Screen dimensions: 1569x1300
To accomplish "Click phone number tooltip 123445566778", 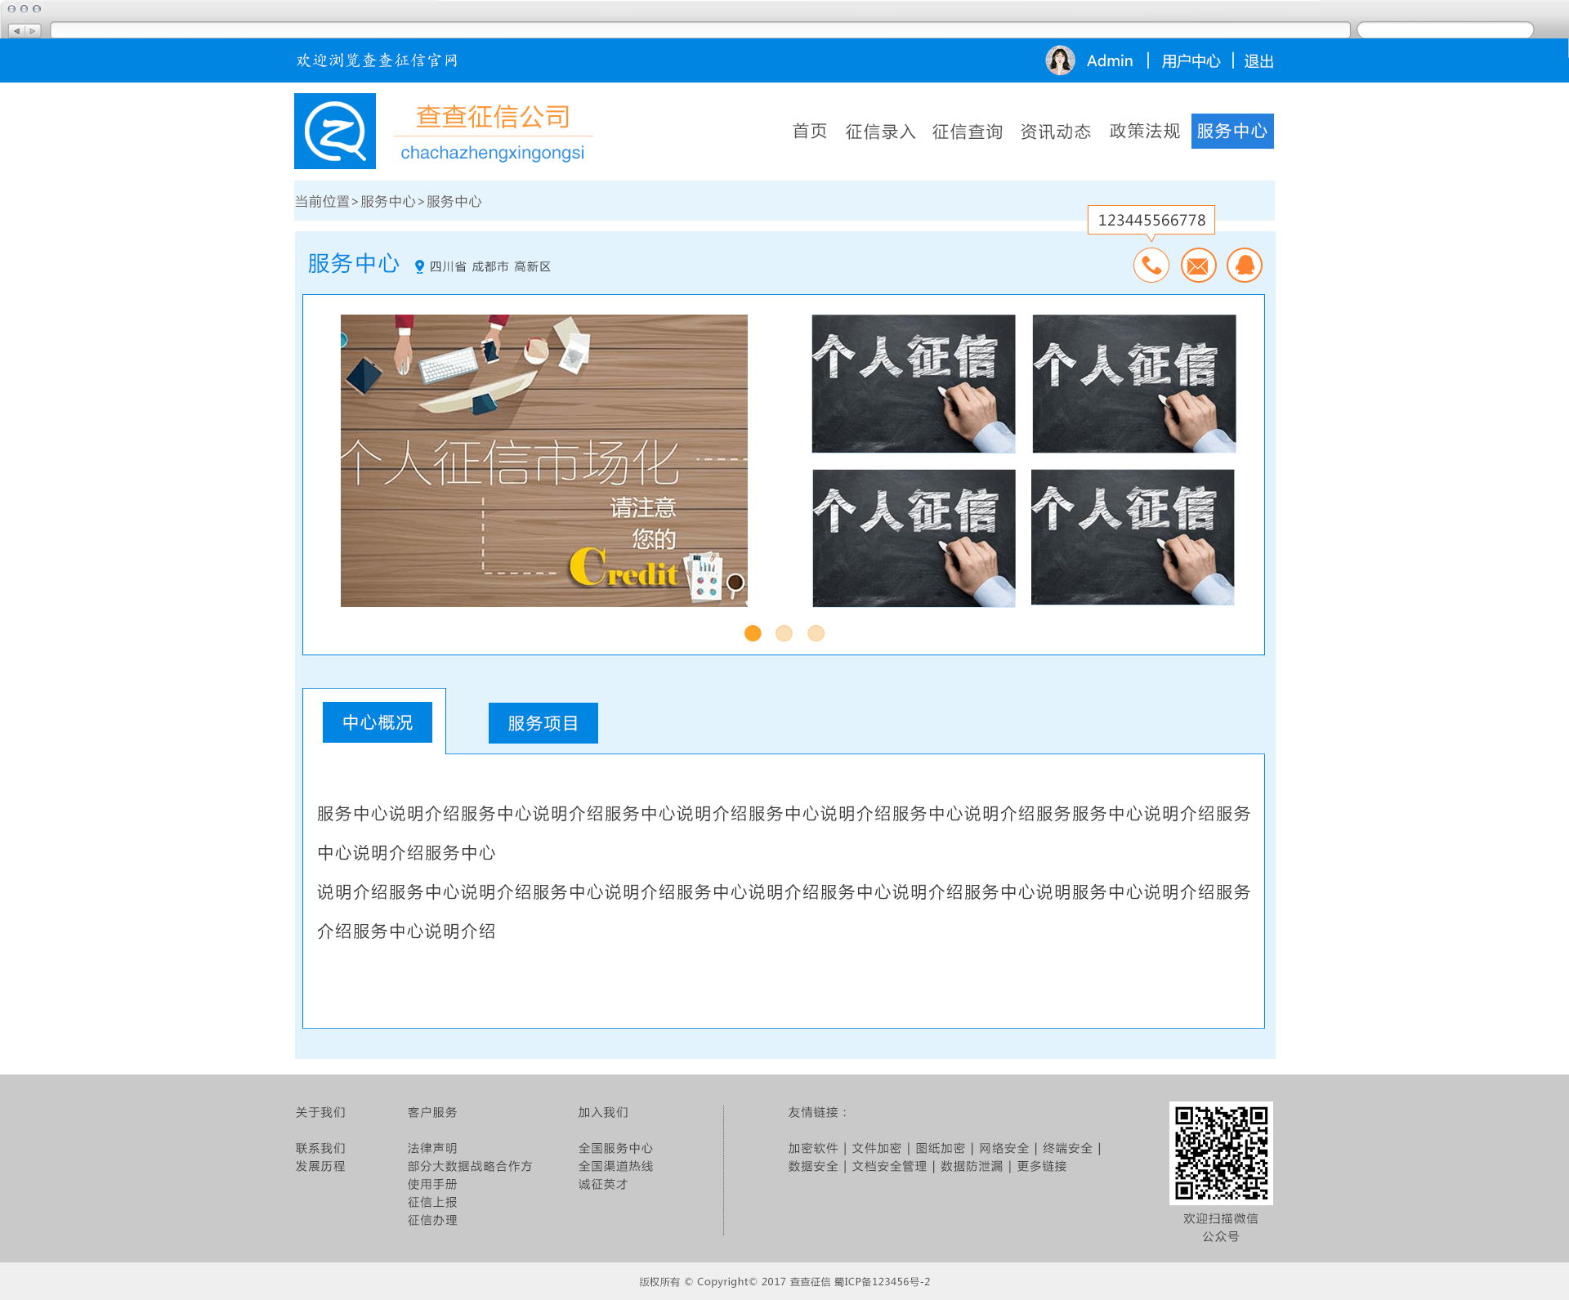I will tap(1151, 220).
